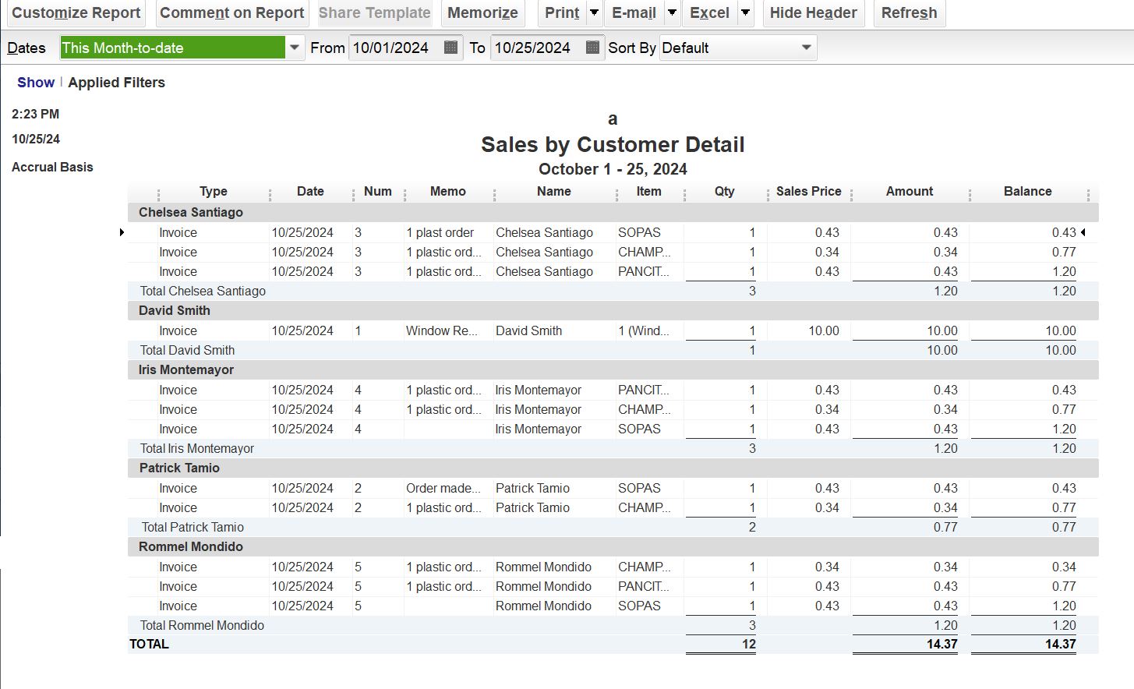Screen dimensions: 1134x689
Task: Click the Print button
Action: coord(562,12)
